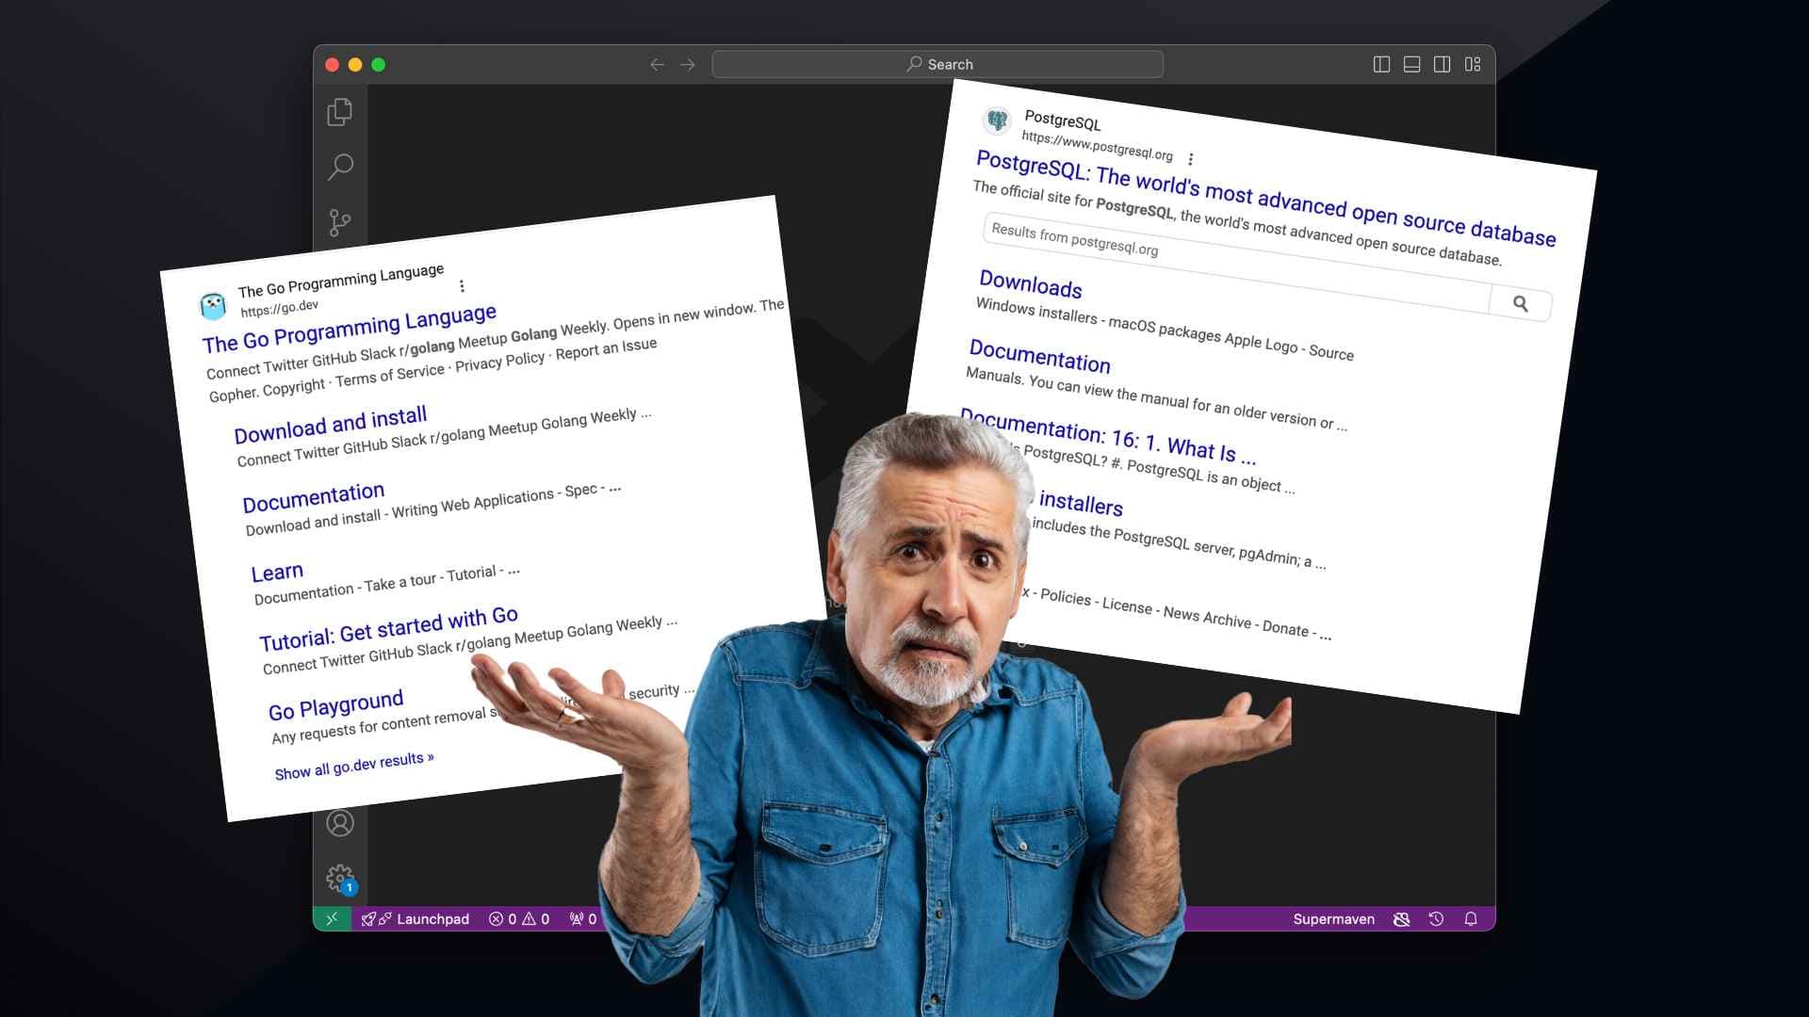Click the Go Playground menu item
This screenshot has width=1809, height=1017.
pos(336,699)
